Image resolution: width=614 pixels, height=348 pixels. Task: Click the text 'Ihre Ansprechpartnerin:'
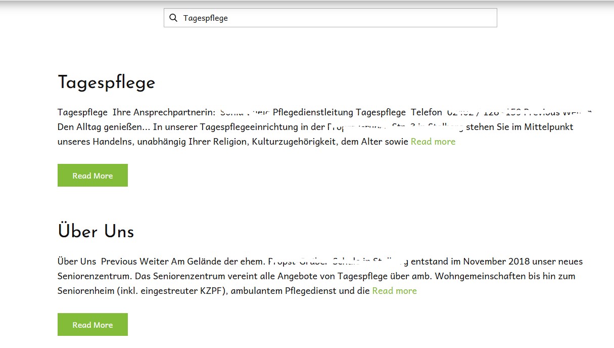point(164,112)
